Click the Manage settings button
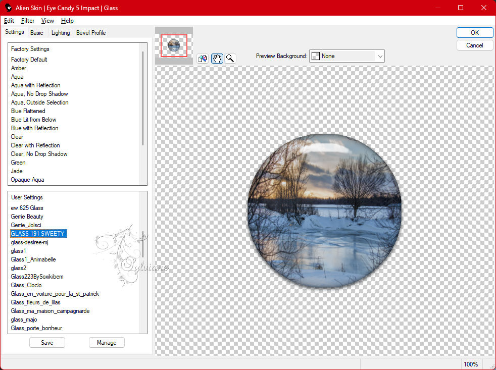The image size is (496, 370). tap(107, 342)
